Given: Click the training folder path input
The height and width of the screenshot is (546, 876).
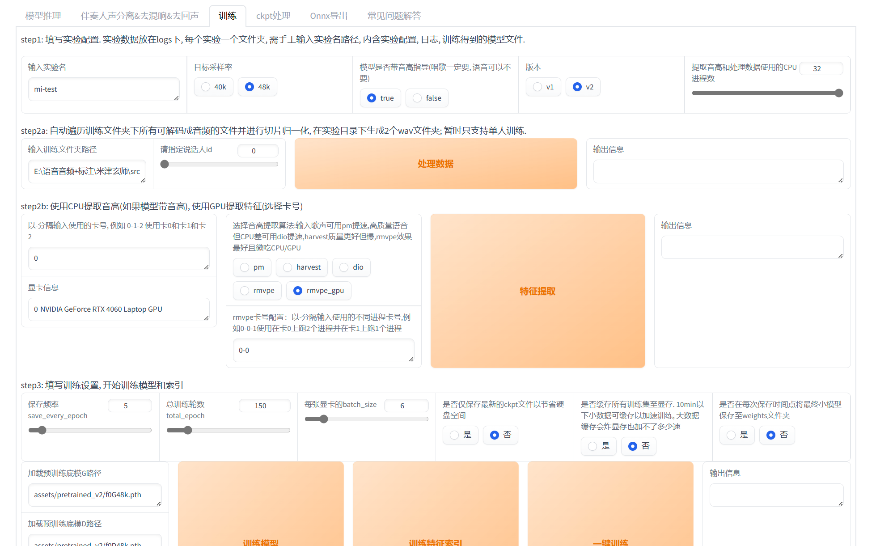Looking at the screenshot, I should point(87,171).
